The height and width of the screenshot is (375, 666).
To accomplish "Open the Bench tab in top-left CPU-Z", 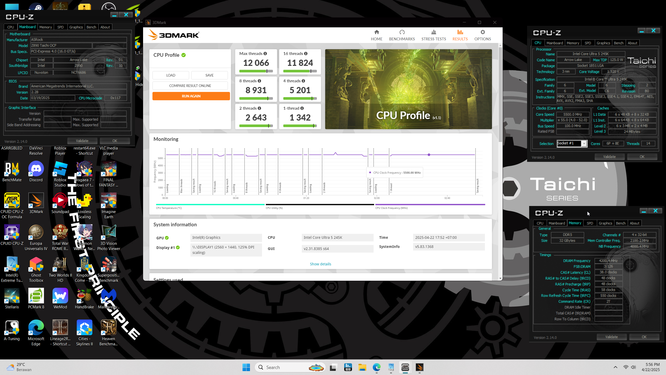I will (x=91, y=27).
